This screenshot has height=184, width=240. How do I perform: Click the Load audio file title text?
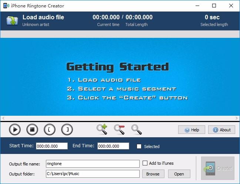(43, 17)
